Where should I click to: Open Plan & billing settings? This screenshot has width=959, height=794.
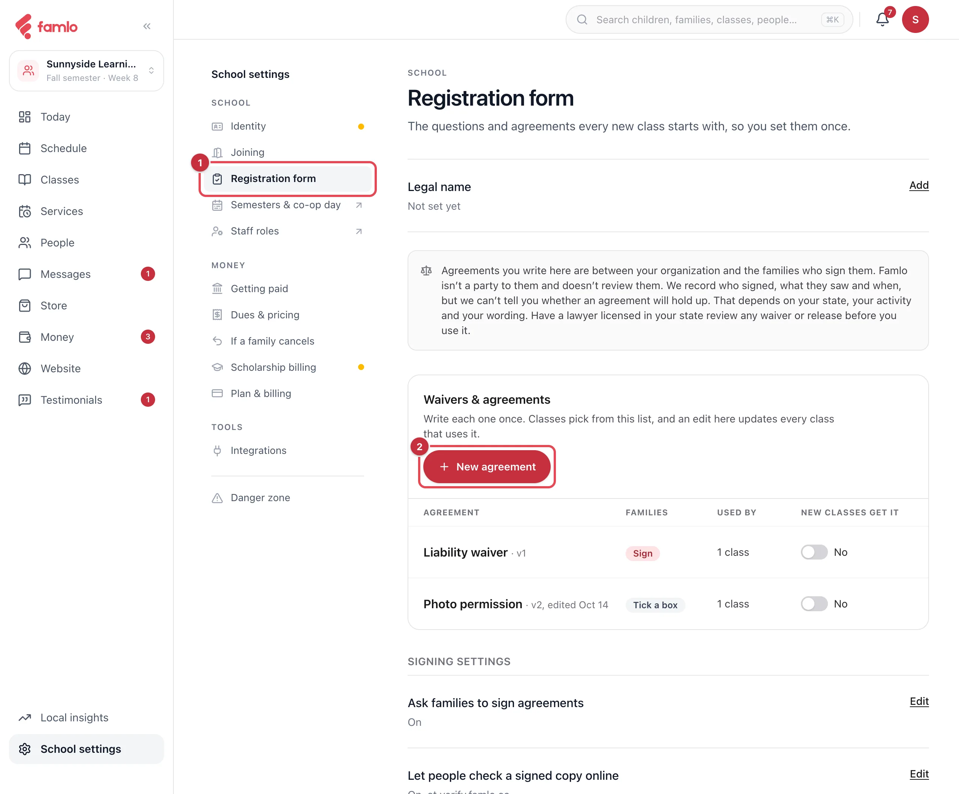pyautogui.click(x=288, y=394)
